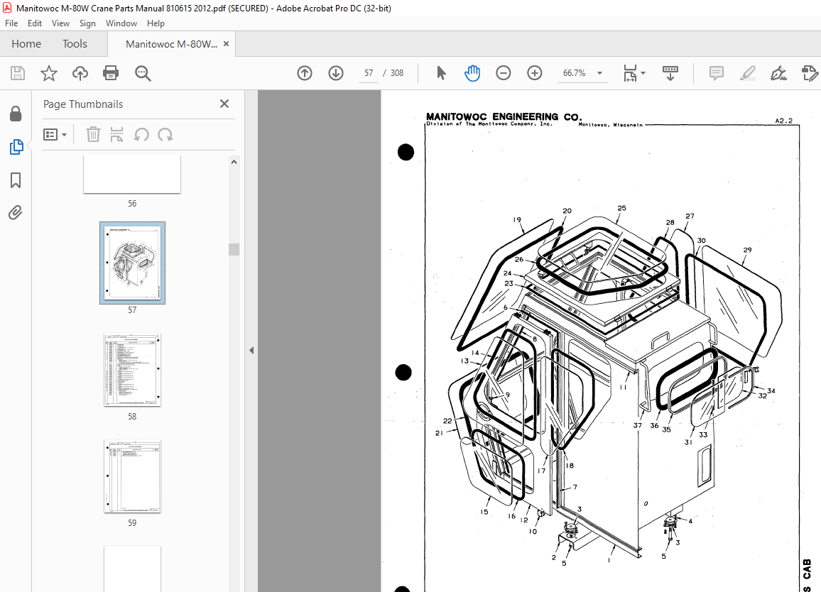821x592 pixels.
Task: Open the Help menu
Action: 156,23
